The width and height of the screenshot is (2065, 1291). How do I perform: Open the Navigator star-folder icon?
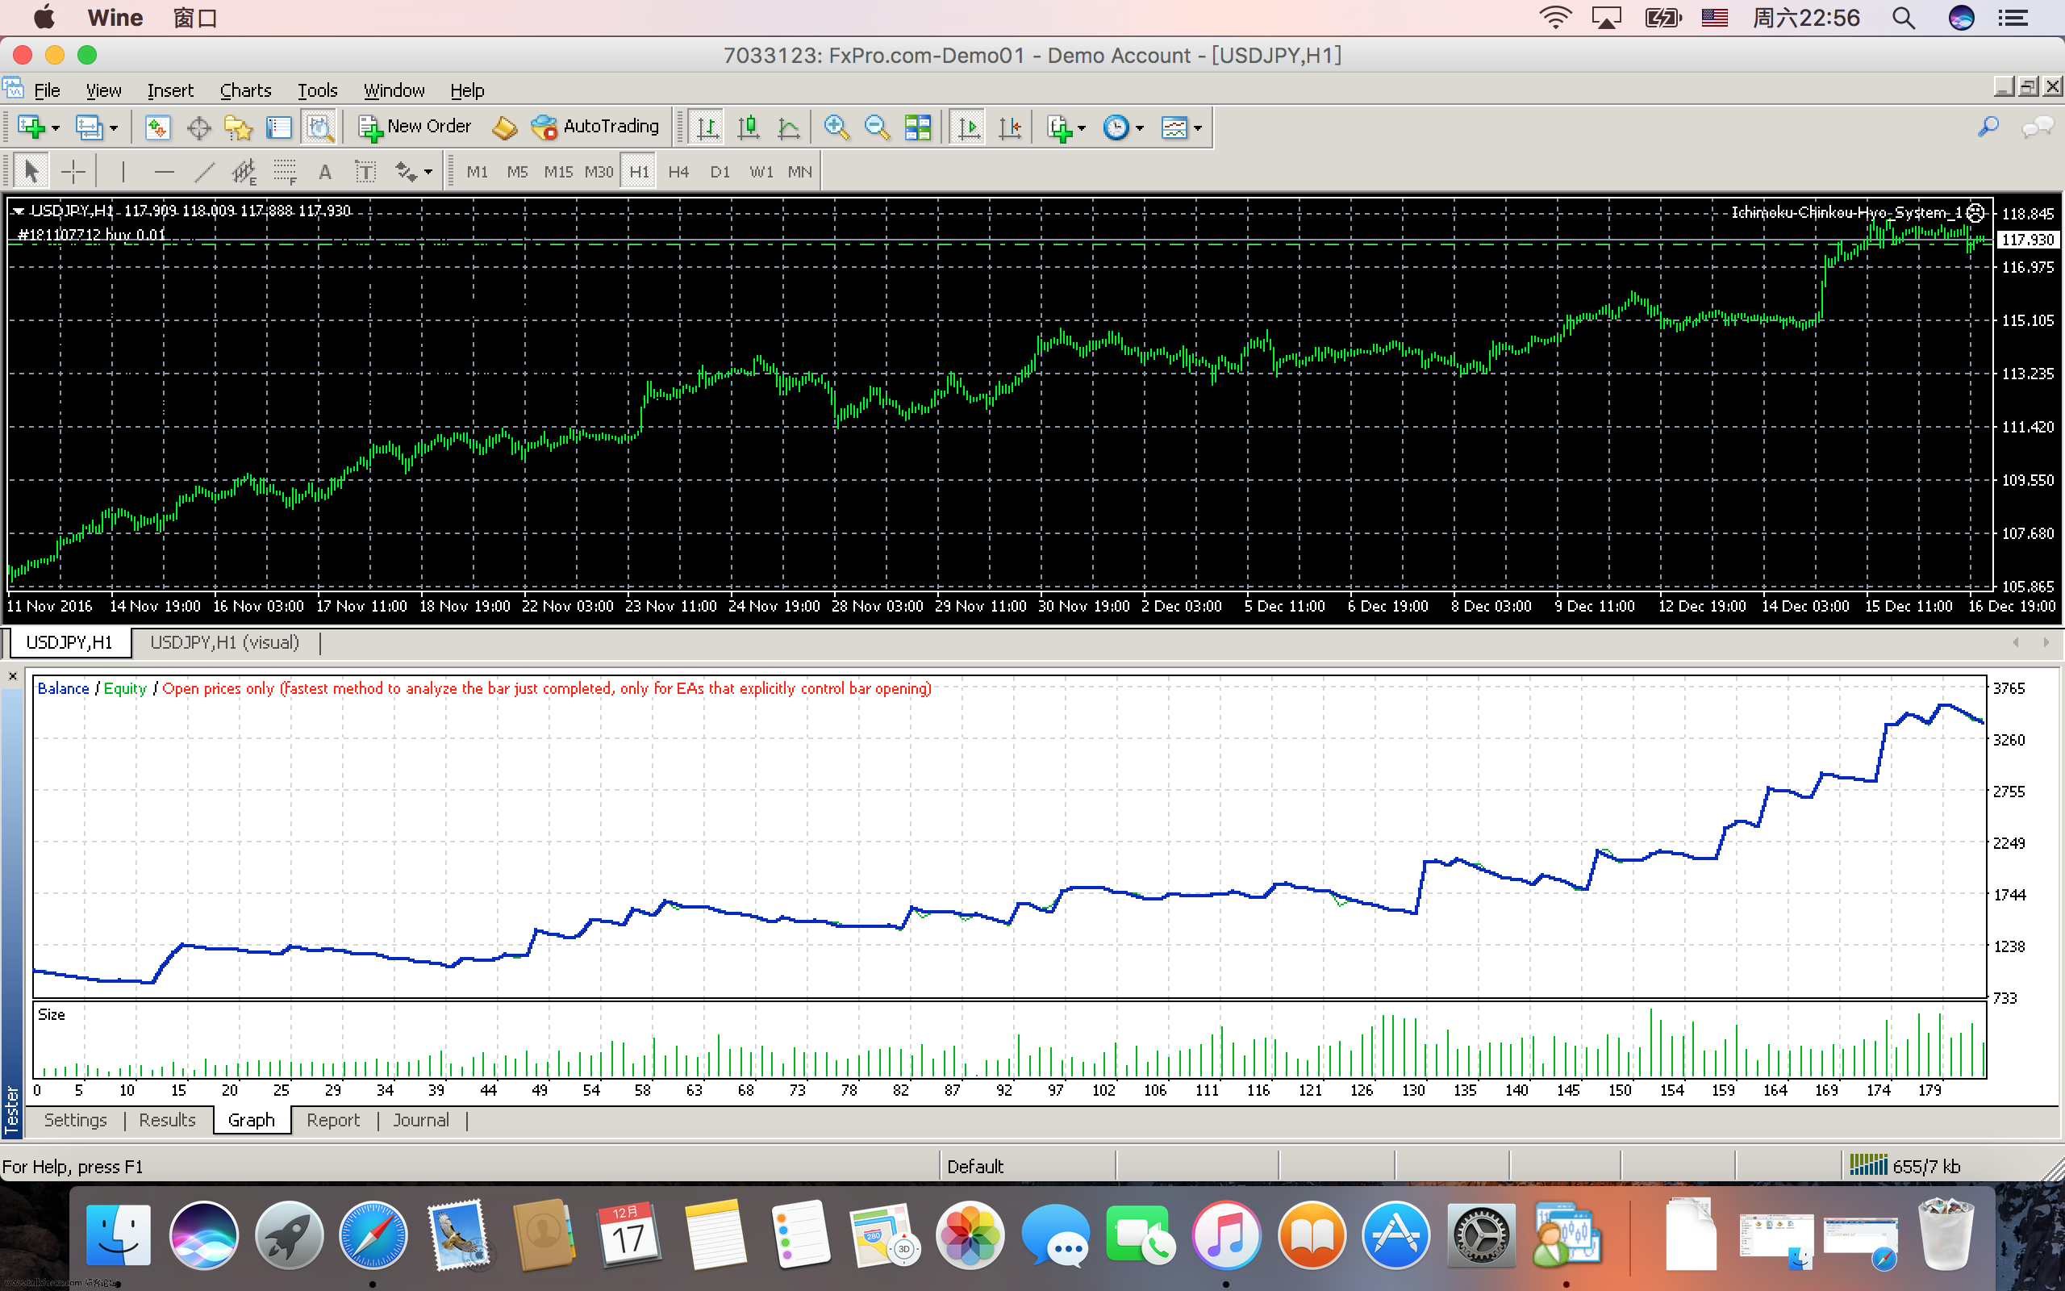point(239,127)
